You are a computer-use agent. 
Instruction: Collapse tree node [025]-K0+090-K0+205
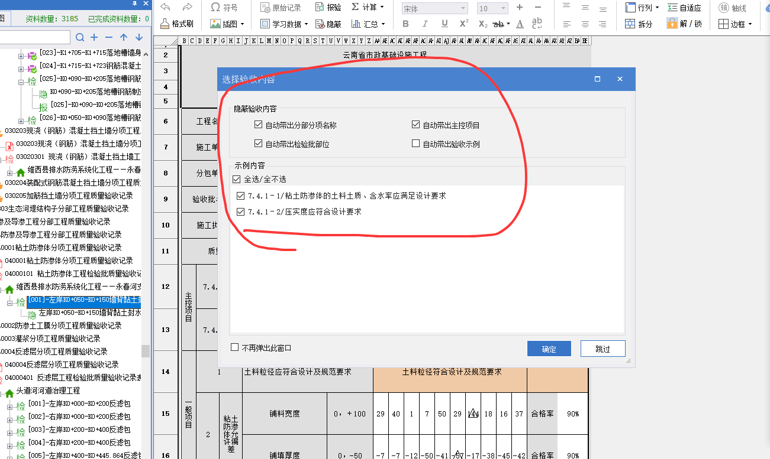pyautogui.click(x=21, y=82)
